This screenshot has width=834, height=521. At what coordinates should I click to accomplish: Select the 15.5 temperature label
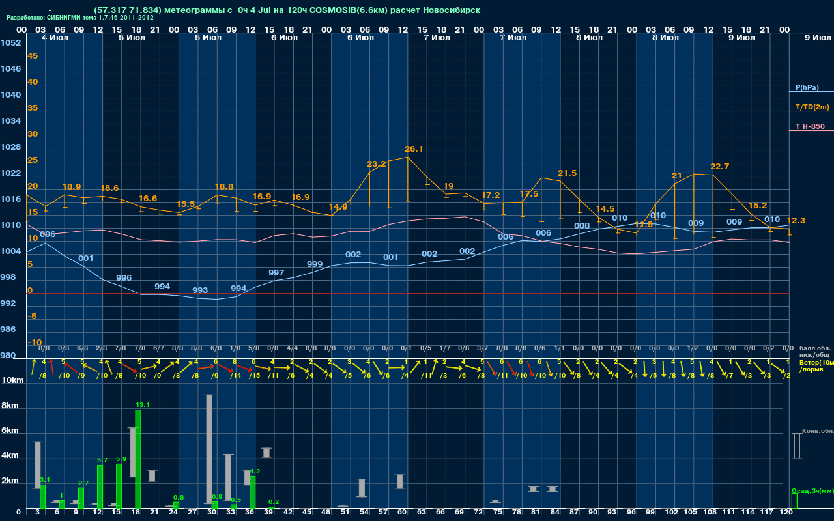[x=186, y=204]
